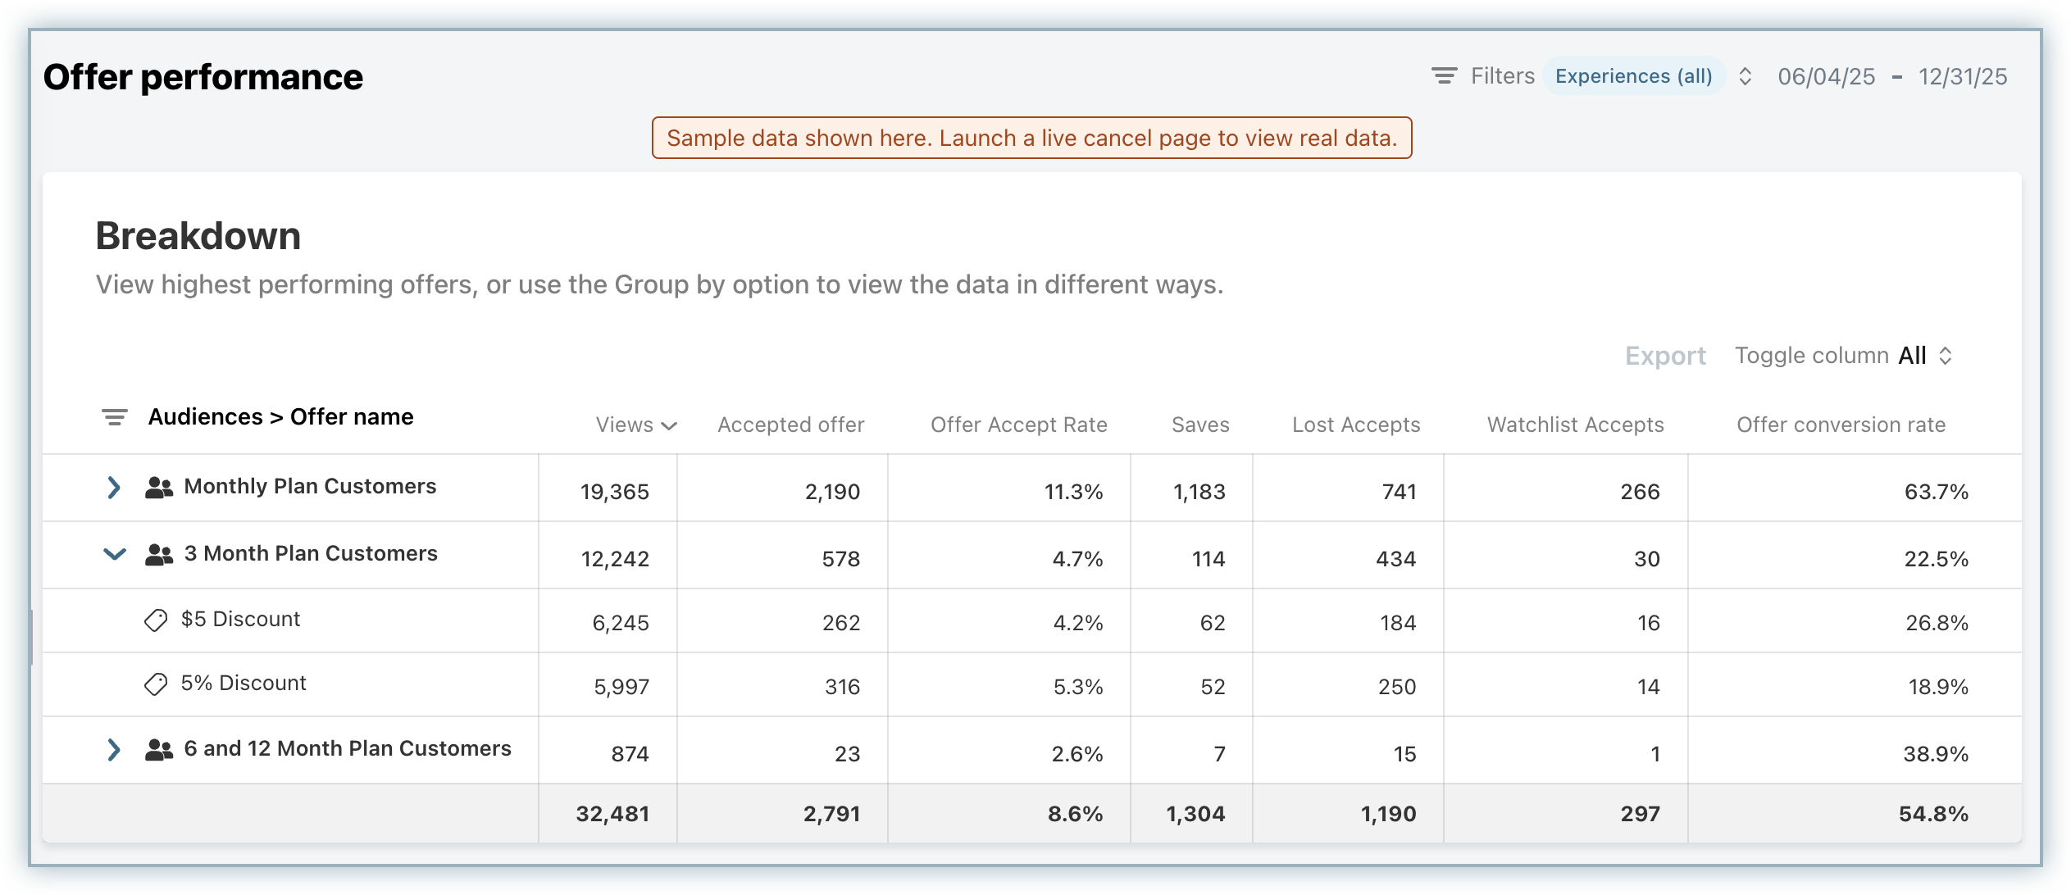2071x895 pixels.
Task: Expand the Monthly Plan Customers row
Action: click(114, 488)
